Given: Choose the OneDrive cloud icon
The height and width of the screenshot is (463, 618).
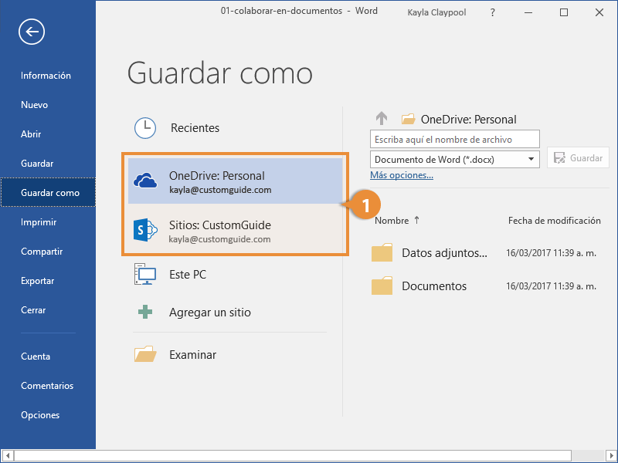Looking at the screenshot, I should click(145, 181).
